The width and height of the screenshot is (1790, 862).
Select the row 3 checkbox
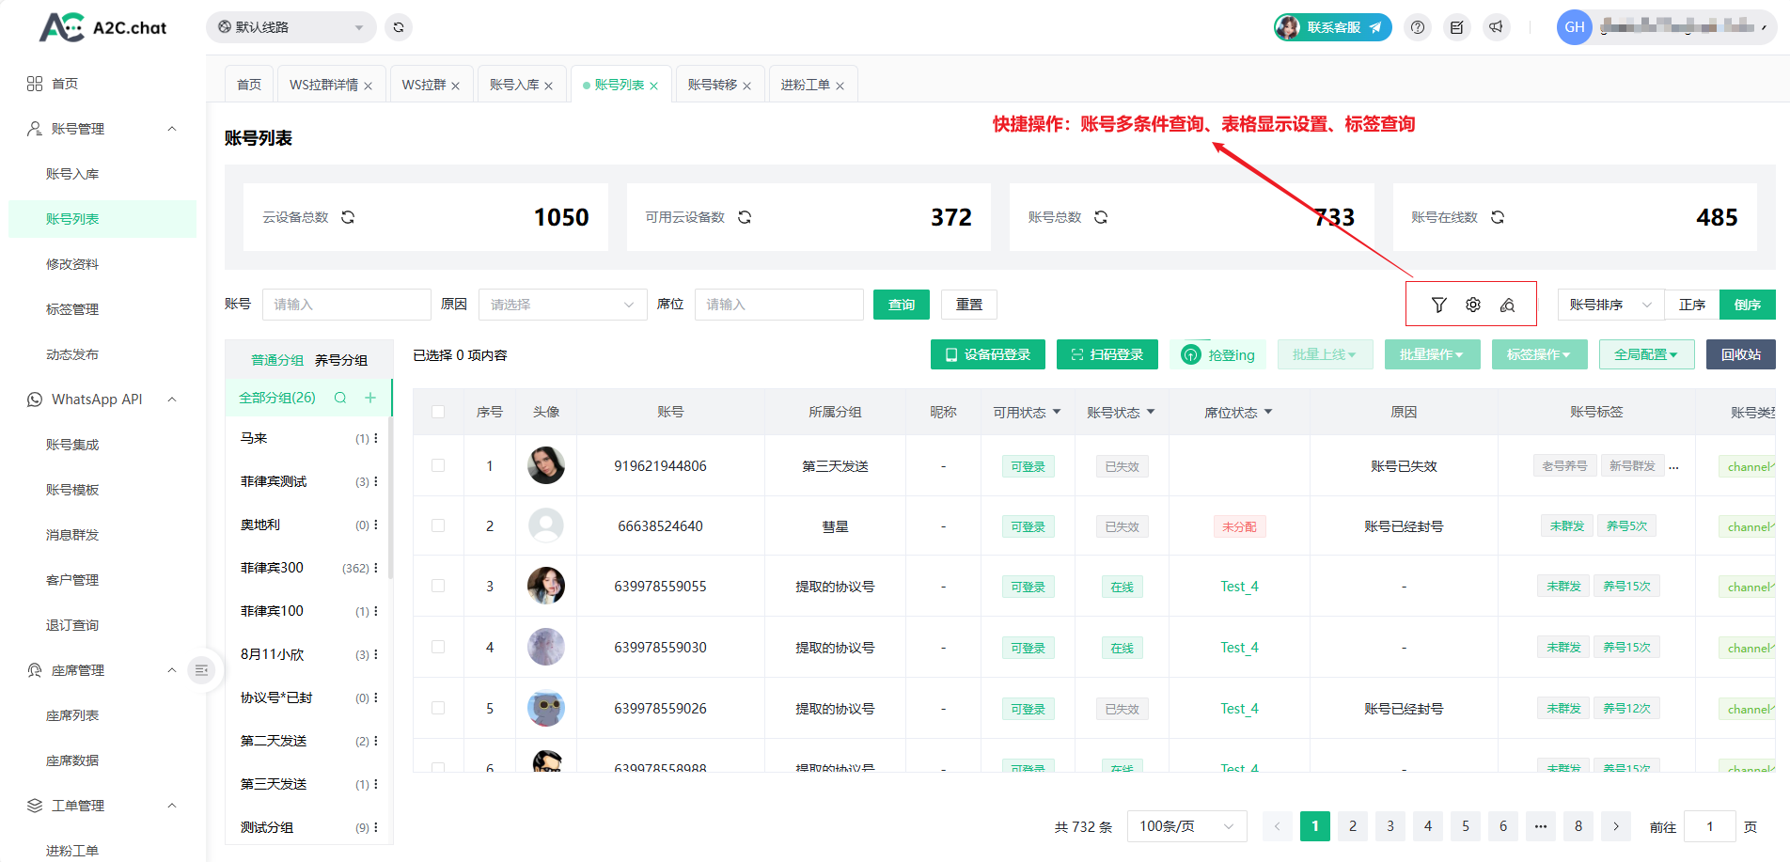tap(438, 586)
